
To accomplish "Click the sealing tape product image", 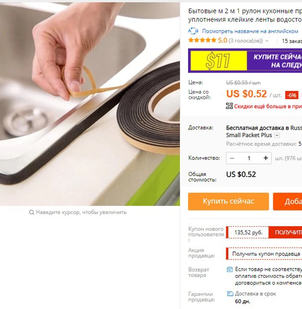I will (x=90, y=104).
